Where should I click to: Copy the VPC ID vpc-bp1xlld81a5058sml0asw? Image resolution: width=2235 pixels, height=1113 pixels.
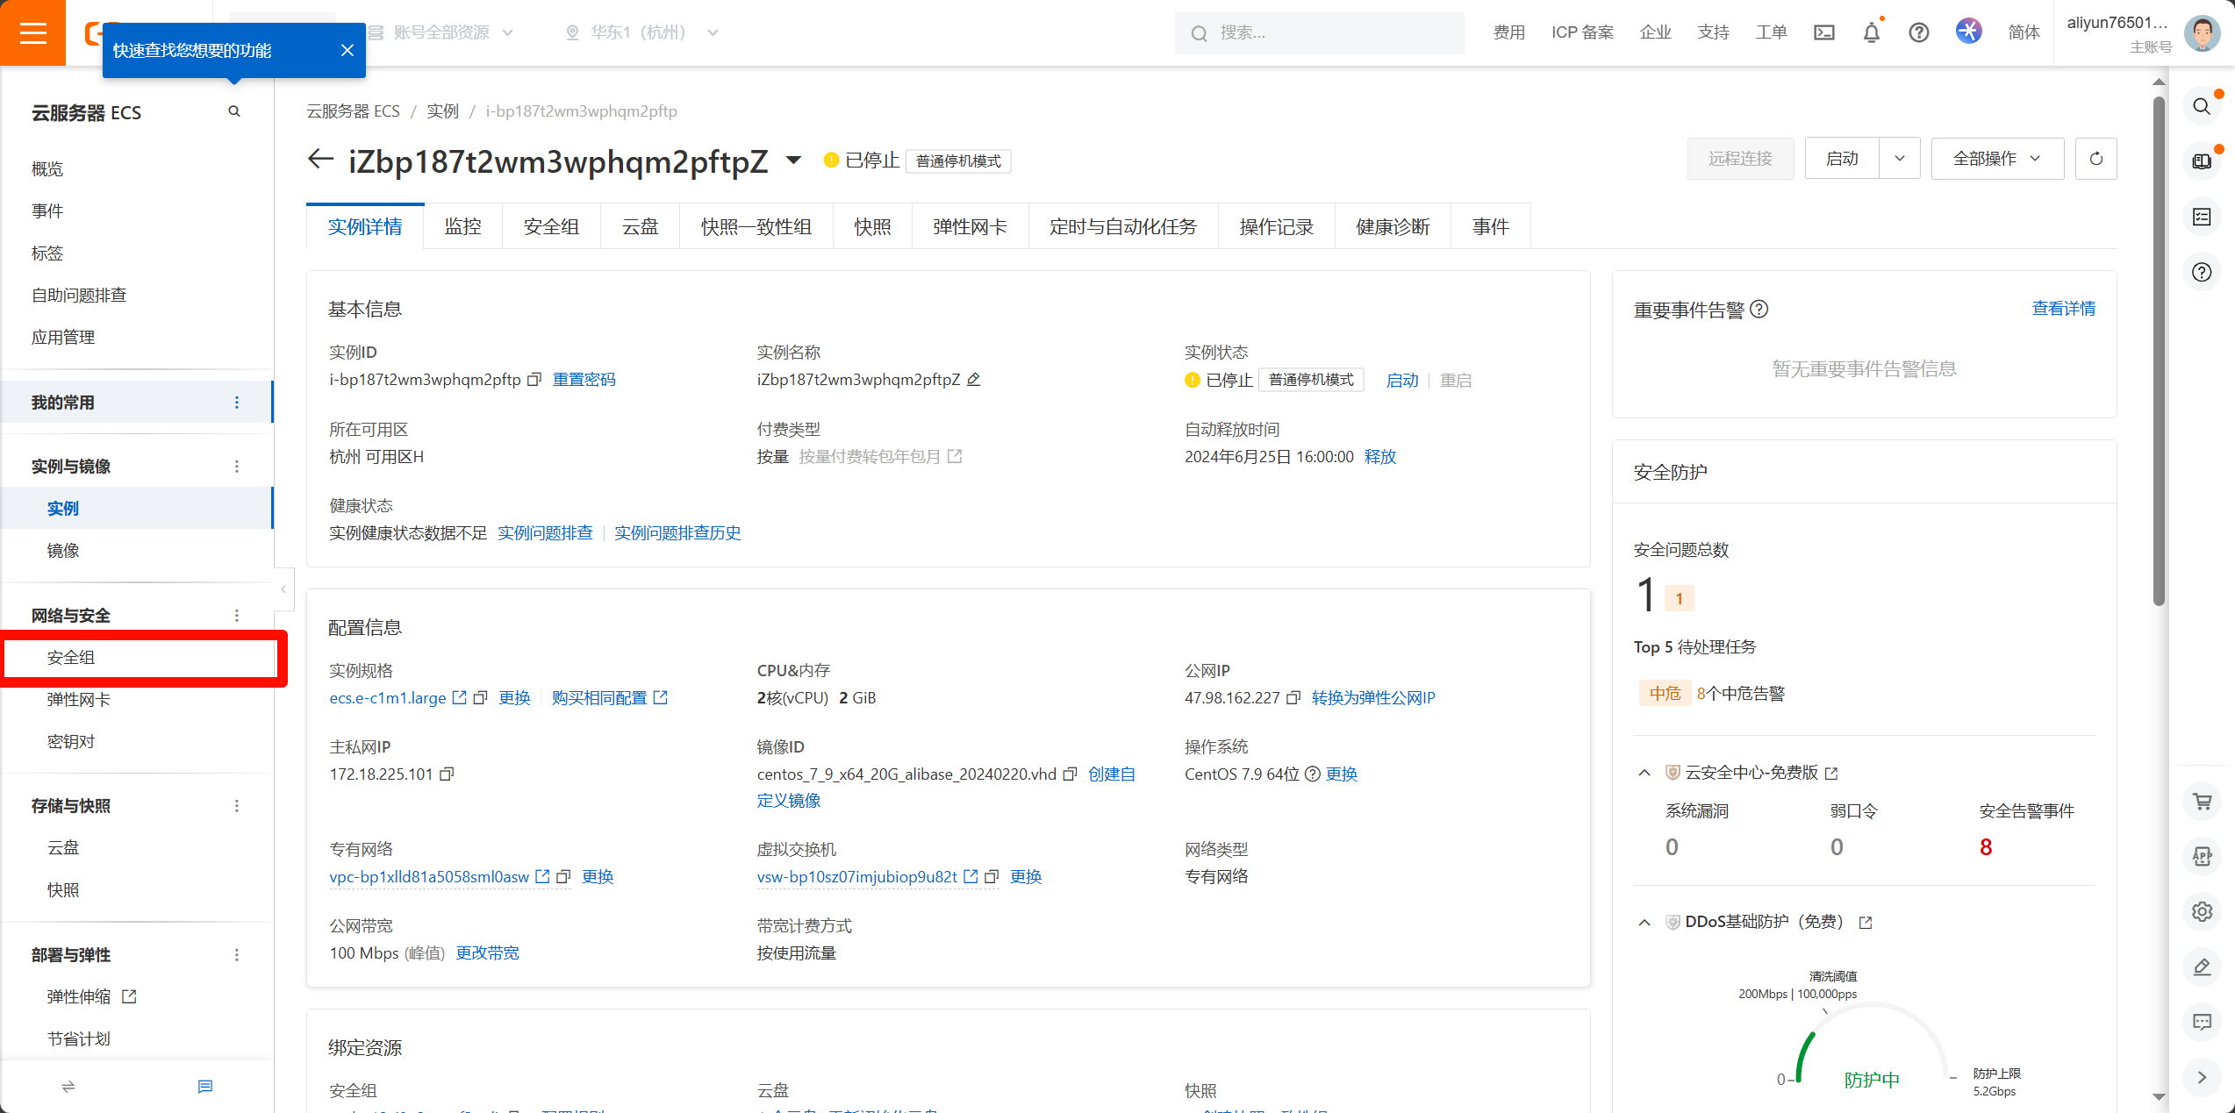coord(564,877)
